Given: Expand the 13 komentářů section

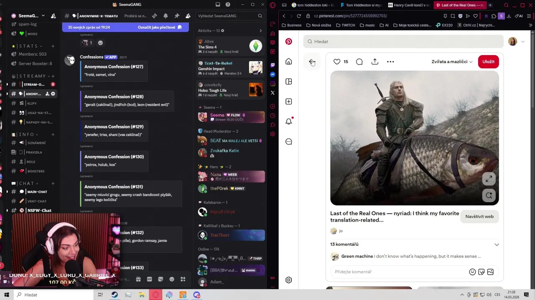Looking at the screenshot, I should click(x=497, y=245).
